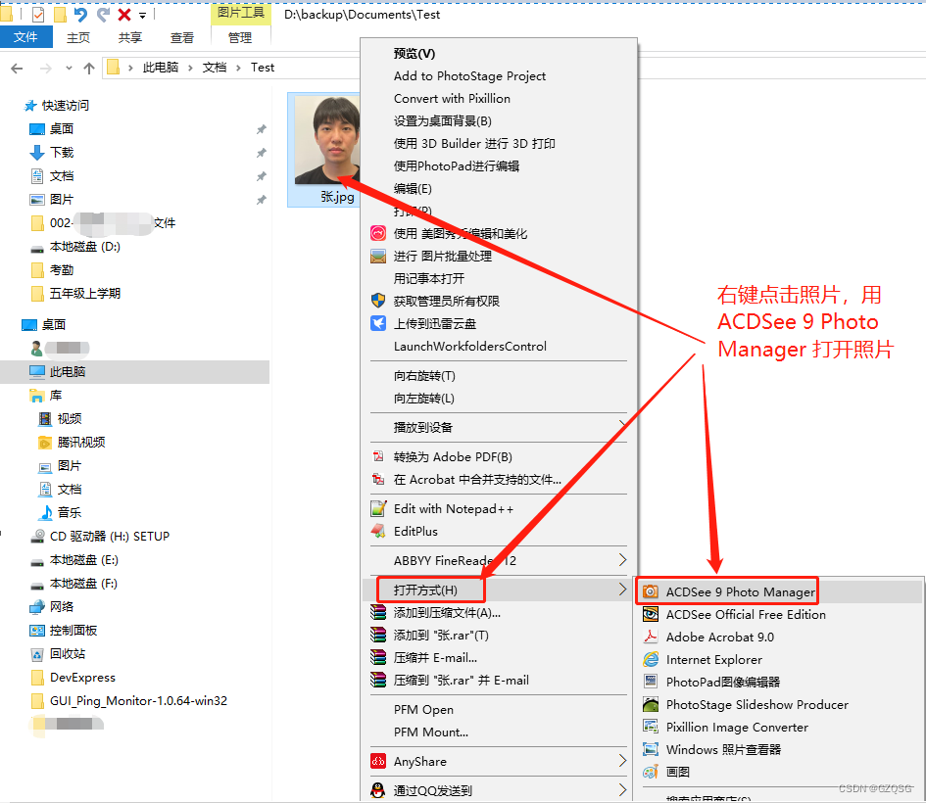This screenshot has height=803, width=926.
Task: Click the Windows photo viewer icon
Action: pyautogui.click(x=651, y=749)
